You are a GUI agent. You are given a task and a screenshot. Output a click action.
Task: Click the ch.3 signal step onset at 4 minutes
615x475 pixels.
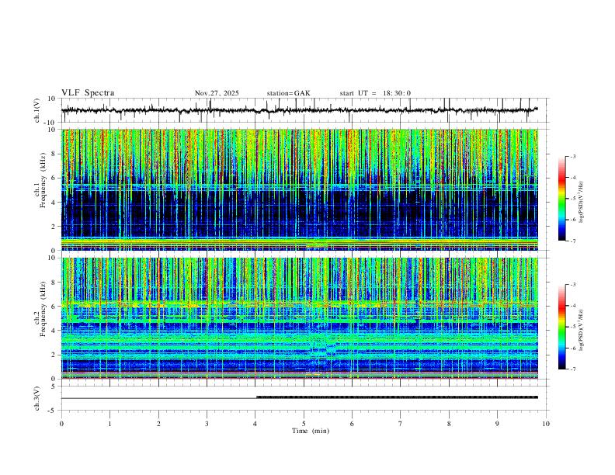click(255, 397)
